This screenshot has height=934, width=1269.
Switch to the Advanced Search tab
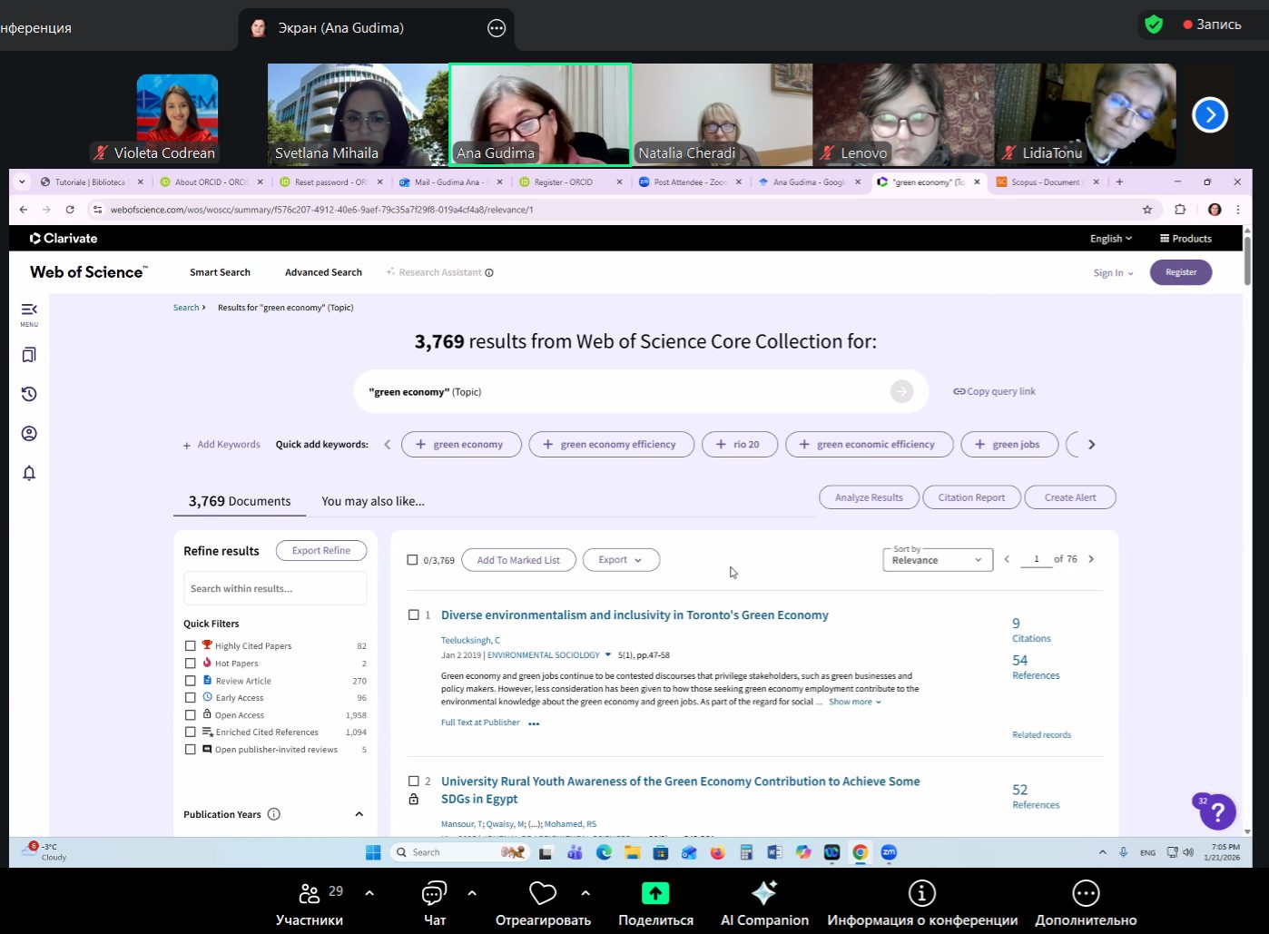(323, 272)
